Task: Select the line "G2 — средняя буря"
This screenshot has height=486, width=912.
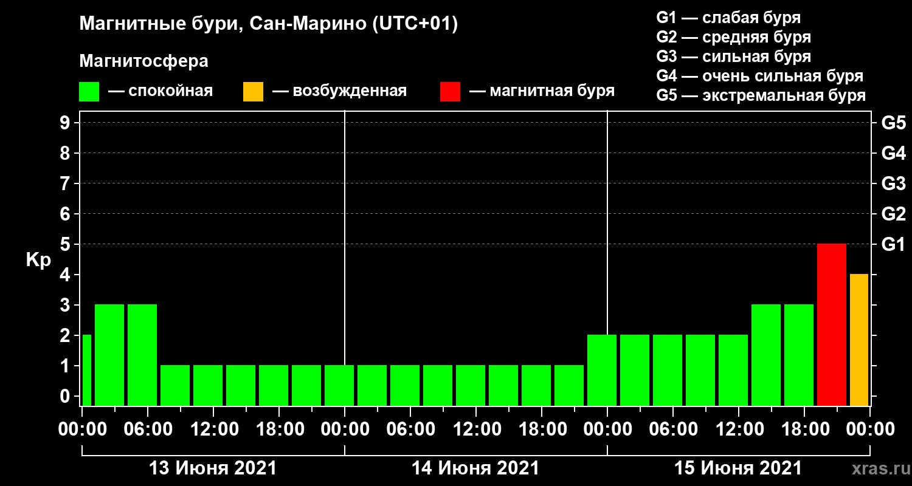Action: [x=734, y=37]
